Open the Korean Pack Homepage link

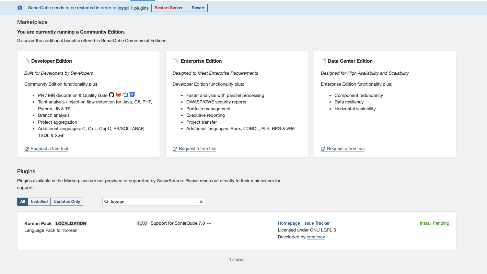[289, 223]
